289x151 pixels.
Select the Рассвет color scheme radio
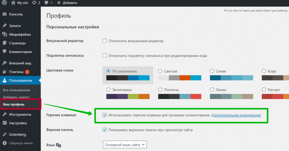264,90
